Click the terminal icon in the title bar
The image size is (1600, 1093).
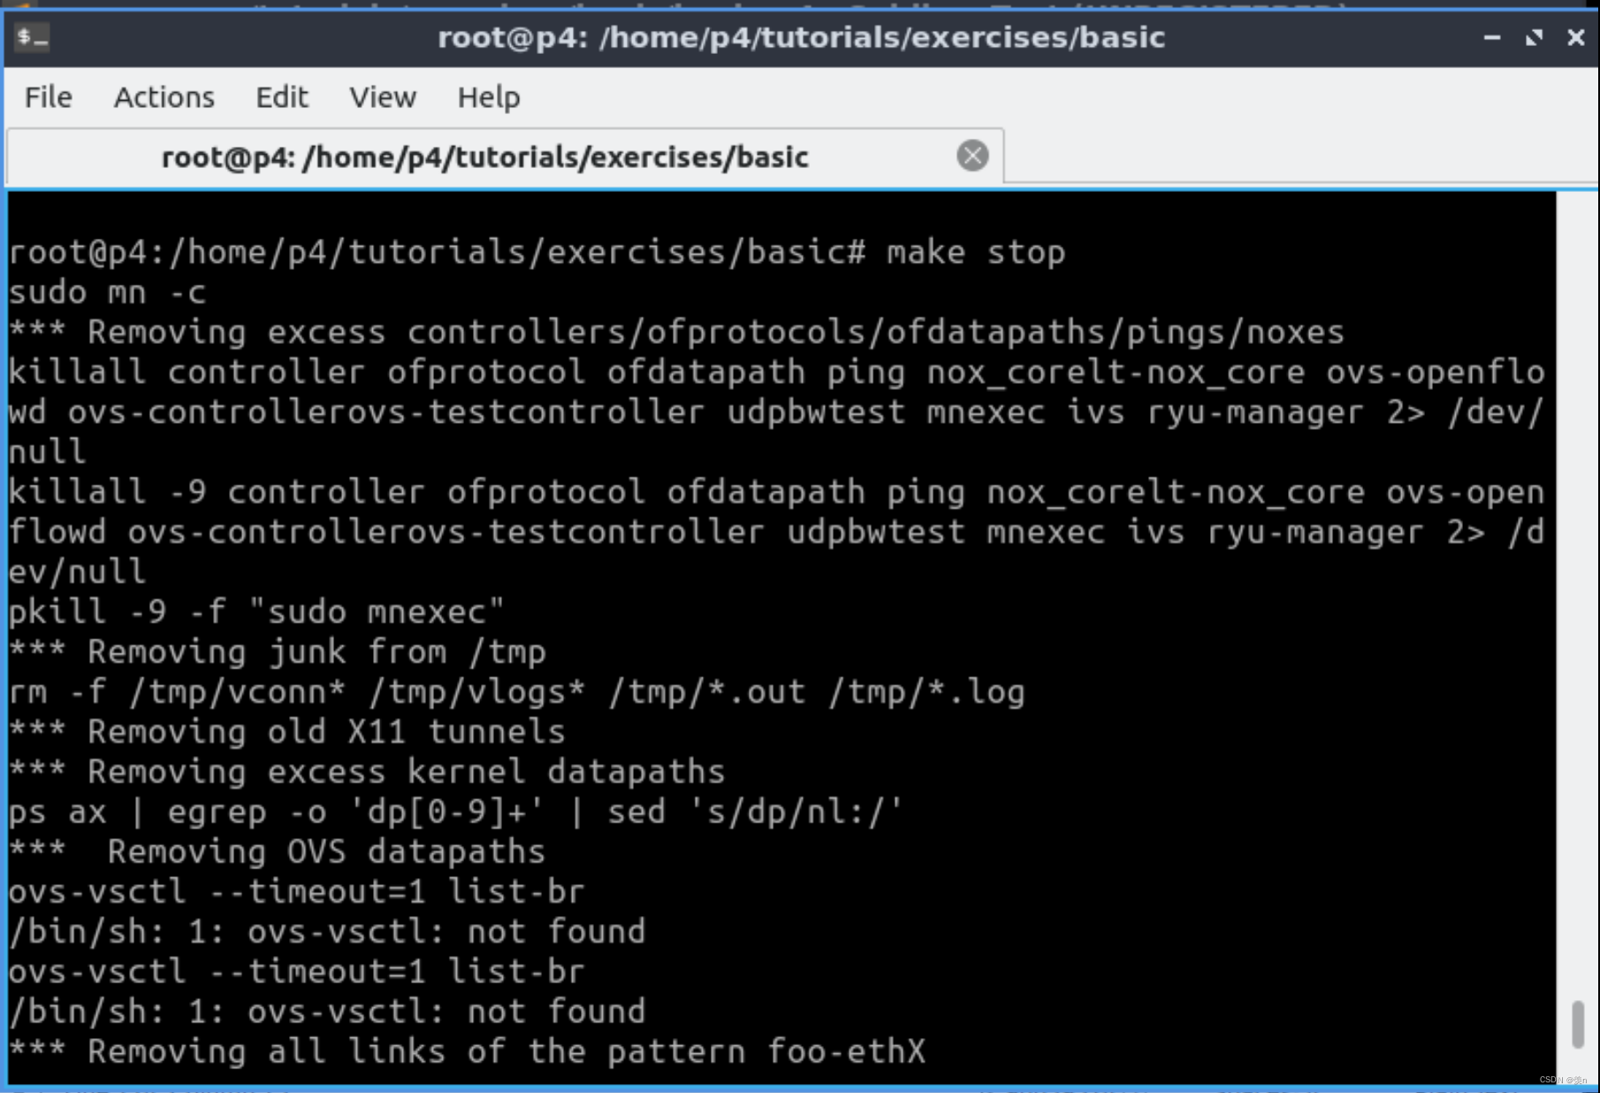[33, 37]
